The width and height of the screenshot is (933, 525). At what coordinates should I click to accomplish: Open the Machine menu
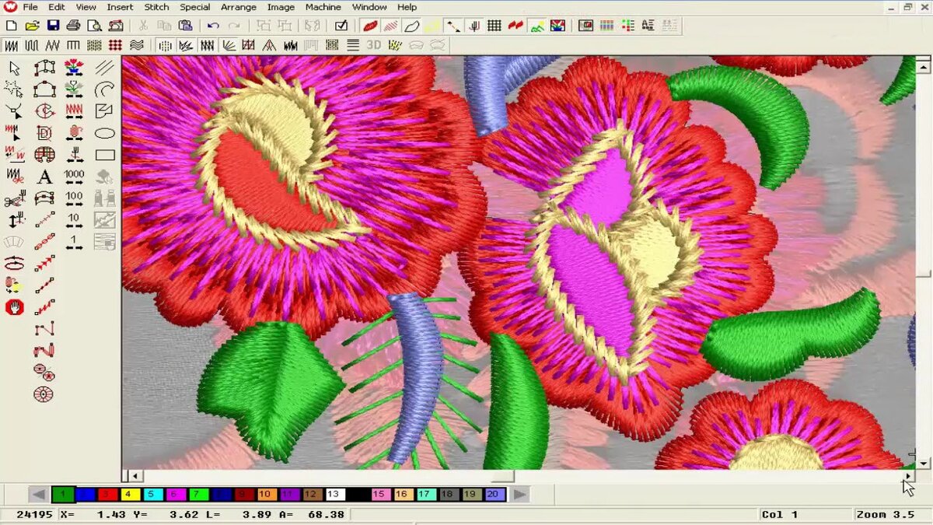pos(323,7)
